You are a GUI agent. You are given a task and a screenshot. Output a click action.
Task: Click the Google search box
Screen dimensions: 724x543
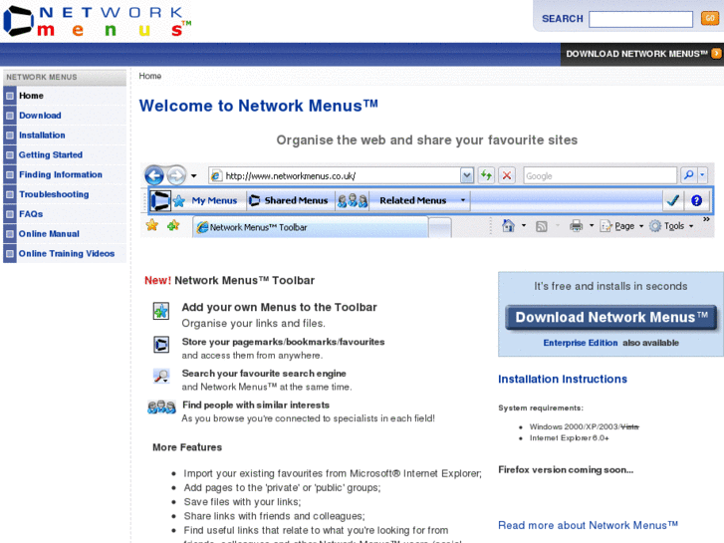(601, 176)
